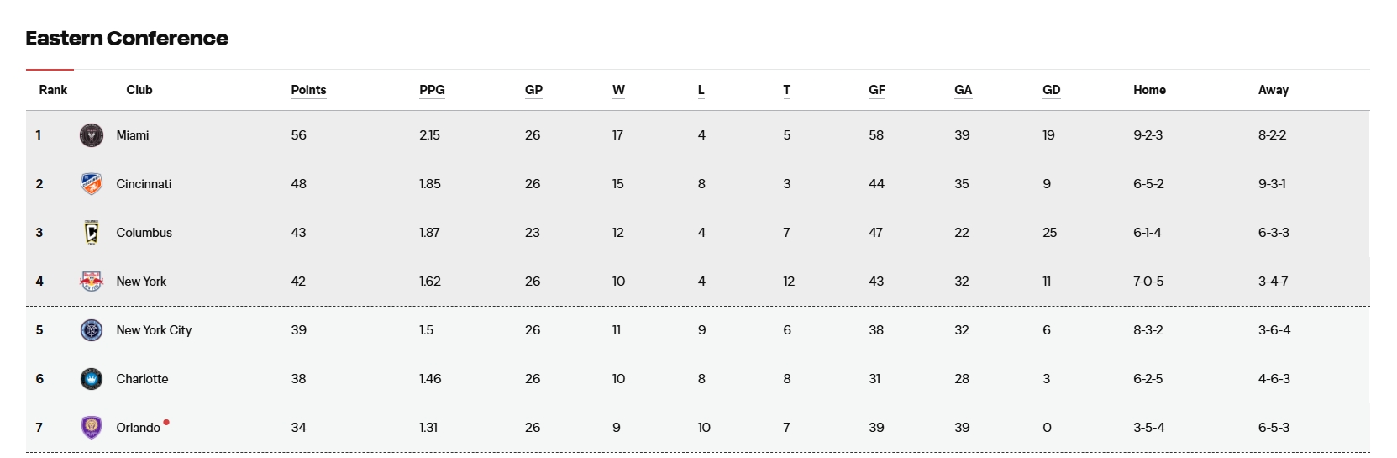
Task: Click the Inter Miami club crest
Action: pos(92,135)
